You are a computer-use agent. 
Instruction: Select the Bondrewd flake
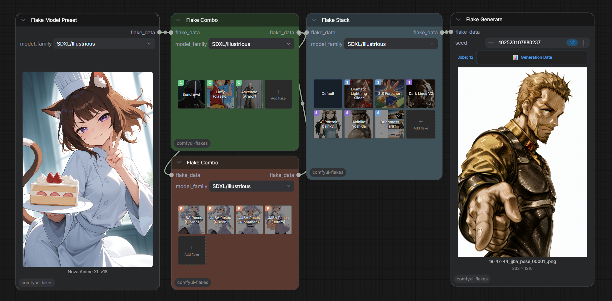pyautogui.click(x=191, y=94)
